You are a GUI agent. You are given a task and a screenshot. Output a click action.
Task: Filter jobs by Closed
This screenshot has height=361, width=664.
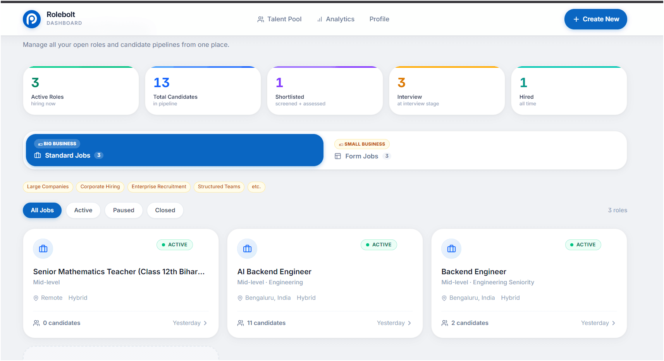(165, 210)
